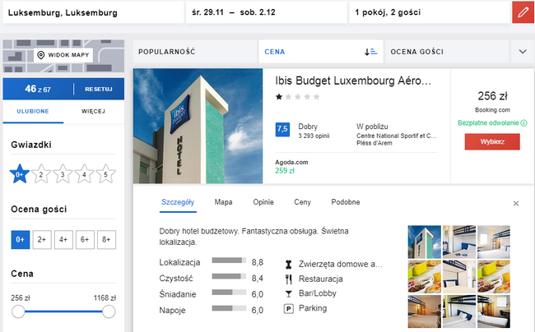535x332 pixels.
Task: Sort results by Cena
Action: tap(321, 52)
